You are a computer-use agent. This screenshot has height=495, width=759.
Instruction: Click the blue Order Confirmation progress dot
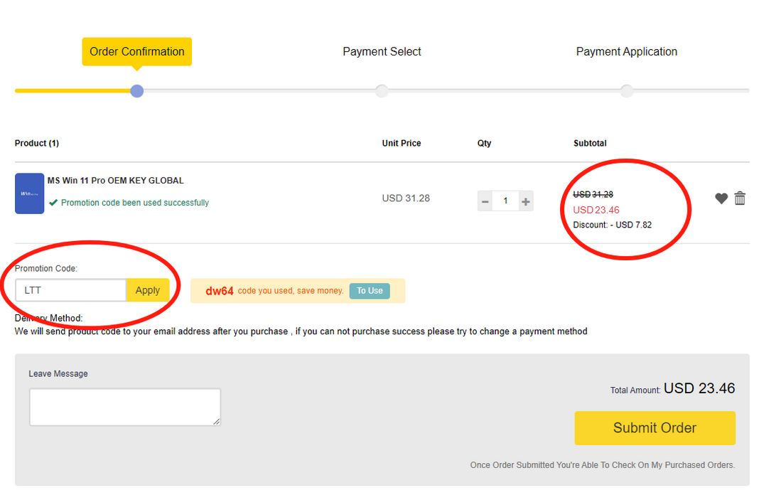tap(137, 91)
